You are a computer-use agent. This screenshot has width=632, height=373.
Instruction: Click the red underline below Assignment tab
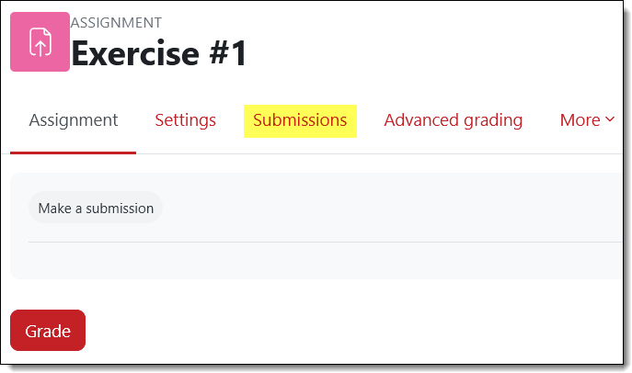(x=74, y=153)
